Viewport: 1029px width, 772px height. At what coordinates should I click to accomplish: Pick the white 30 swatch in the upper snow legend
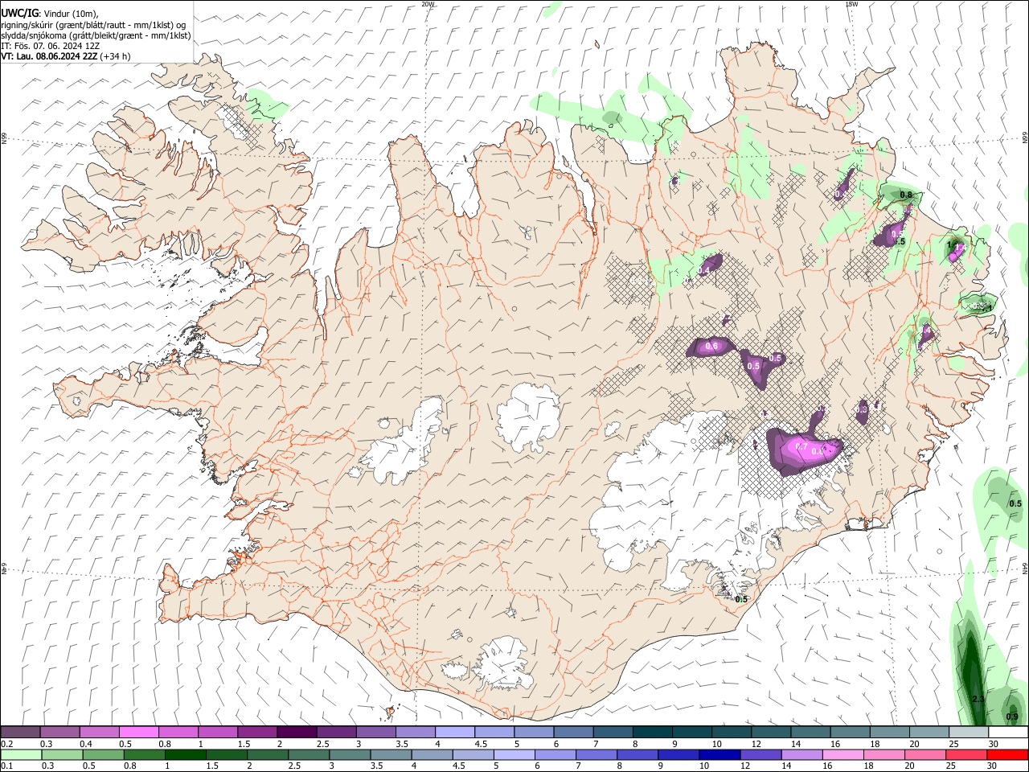1007,732
